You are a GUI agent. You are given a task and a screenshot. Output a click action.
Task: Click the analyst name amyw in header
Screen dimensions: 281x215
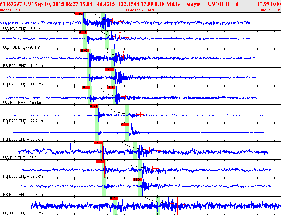coord(193,4)
